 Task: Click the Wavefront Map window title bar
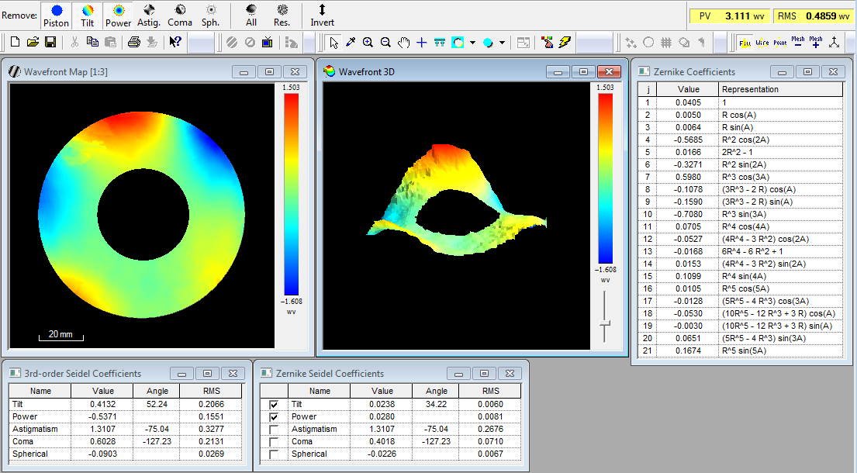pyautogui.click(x=158, y=71)
